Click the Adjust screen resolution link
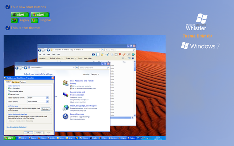The image size is (234, 146). 78,102
